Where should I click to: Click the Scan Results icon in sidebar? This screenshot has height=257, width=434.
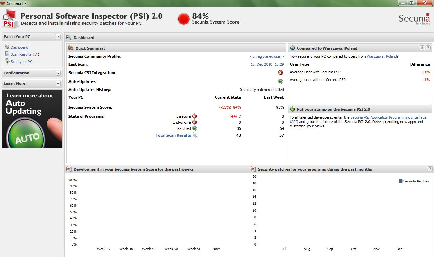[x=7, y=54]
